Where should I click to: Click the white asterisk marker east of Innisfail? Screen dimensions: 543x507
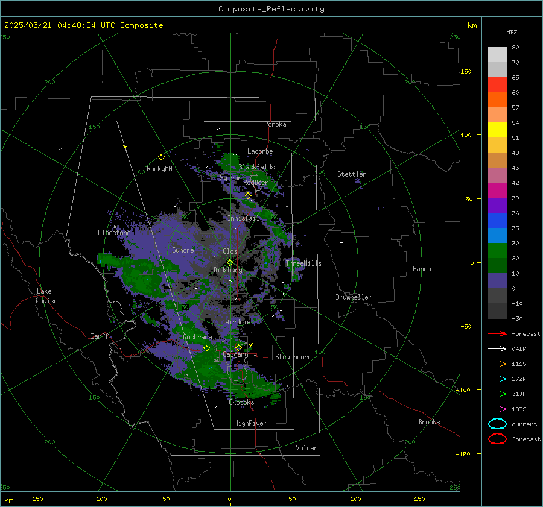tap(287, 207)
